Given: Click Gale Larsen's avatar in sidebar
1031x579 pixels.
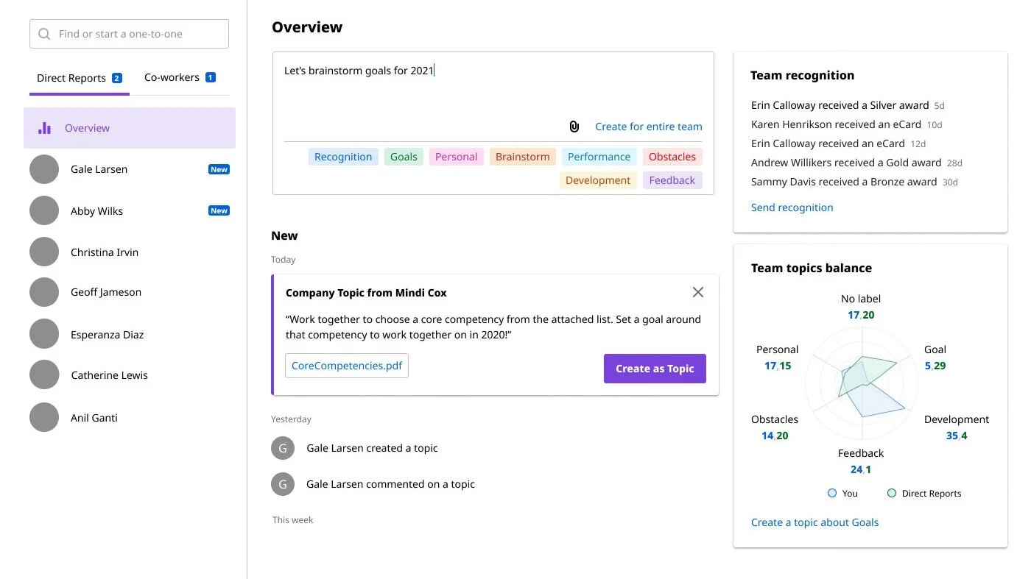Looking at the screenshot, I should (x=44, y=169).
